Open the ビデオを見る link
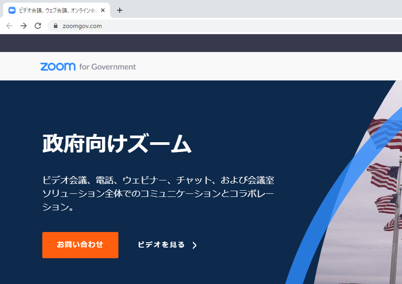Viewport: 402px width, 284px height. pos(161,244)
